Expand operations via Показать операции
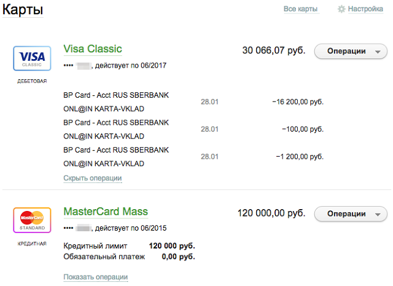The width and height of the screenshot is (393, 286). click(x=96, y=277)
